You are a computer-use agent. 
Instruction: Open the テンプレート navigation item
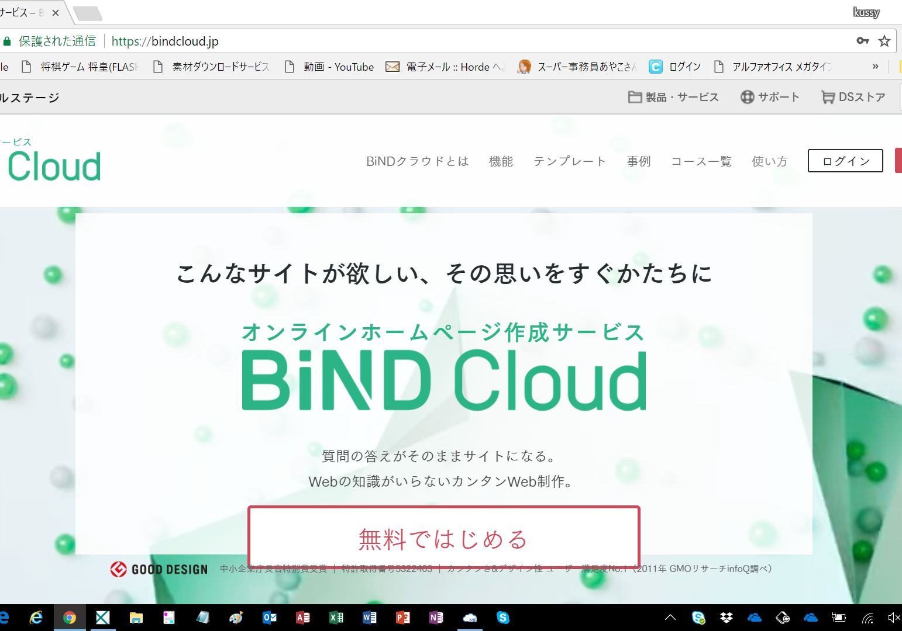569,161
